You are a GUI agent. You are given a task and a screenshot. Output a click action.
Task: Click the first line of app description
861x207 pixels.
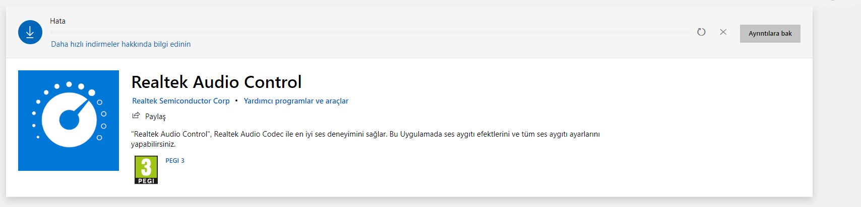[365, 134]
